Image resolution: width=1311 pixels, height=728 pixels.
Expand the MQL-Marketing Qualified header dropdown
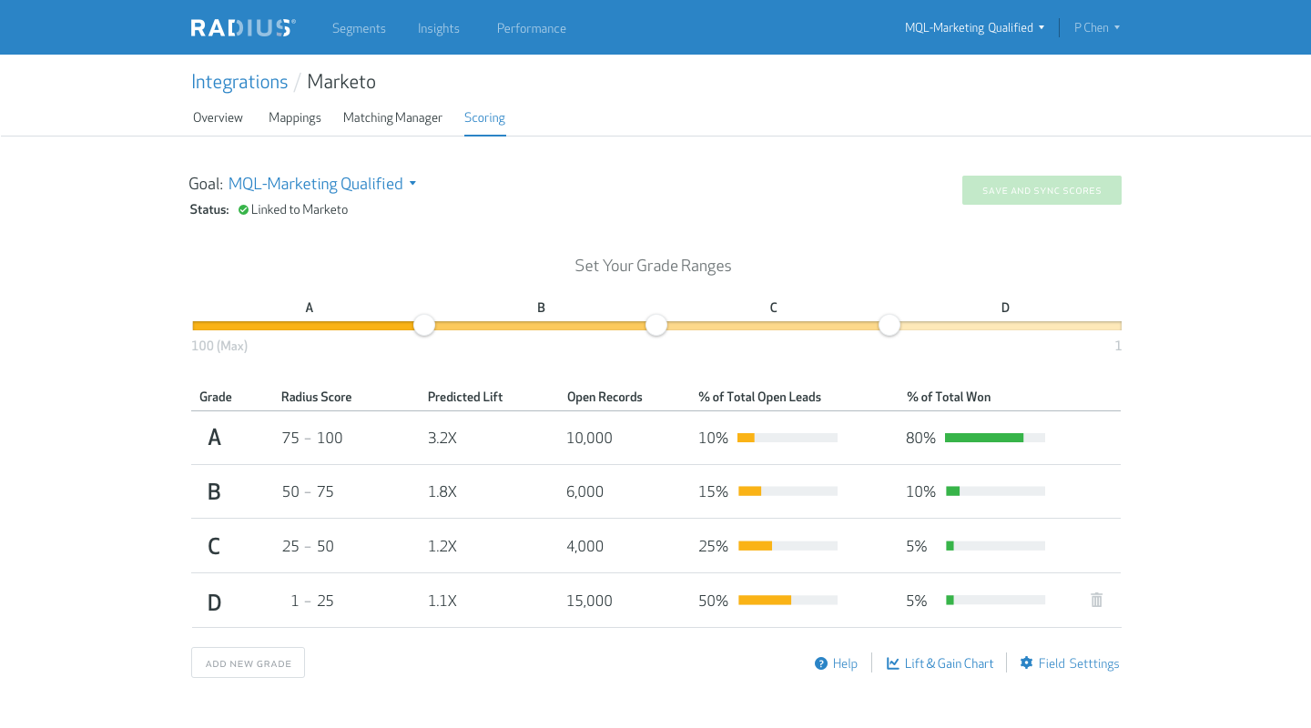[x=974, y=27]
